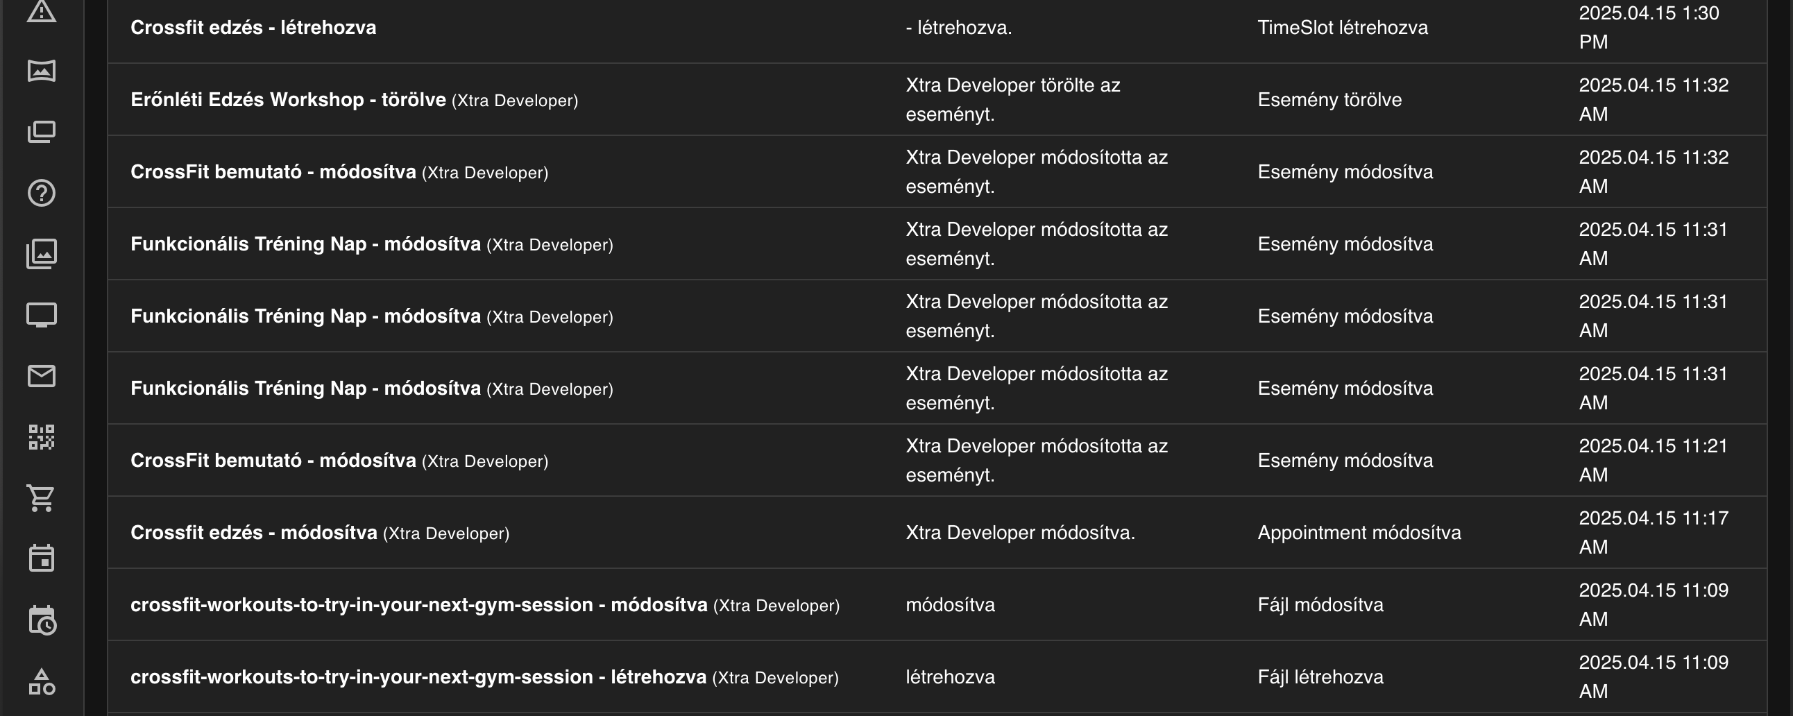Open the Crossfit edzés - létrehozva log entry
Viewport: 1793px width, 716px height.
pyautogui.click(x=253, y=27)
